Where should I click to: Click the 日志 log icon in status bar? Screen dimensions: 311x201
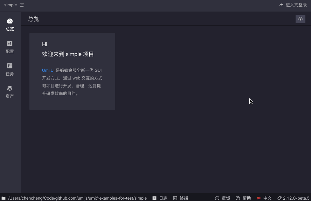pyautogui.click(x=154, y=198)
